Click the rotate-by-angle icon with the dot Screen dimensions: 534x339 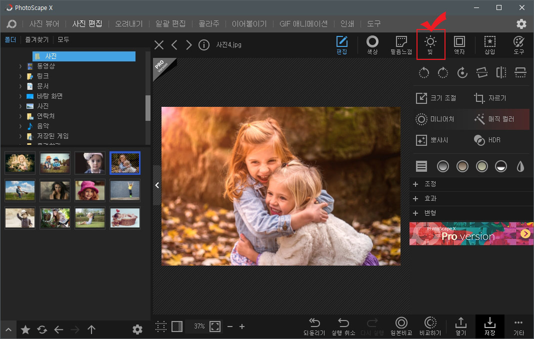[462, 72]
